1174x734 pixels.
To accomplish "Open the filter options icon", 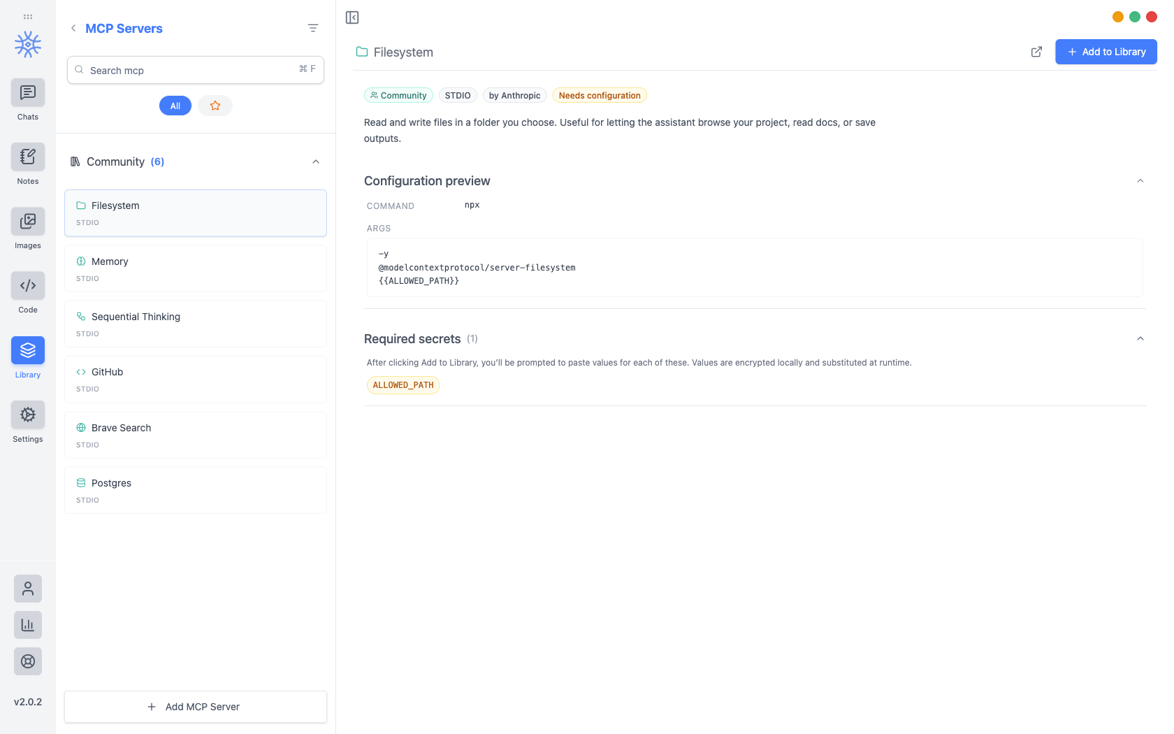I will (313, 28).
